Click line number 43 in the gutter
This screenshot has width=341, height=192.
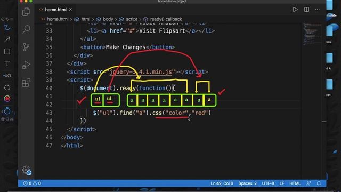tap(49, 113)
